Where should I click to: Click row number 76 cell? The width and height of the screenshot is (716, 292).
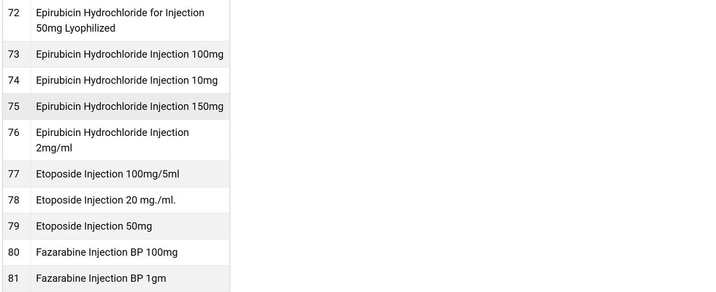point(17,140)
